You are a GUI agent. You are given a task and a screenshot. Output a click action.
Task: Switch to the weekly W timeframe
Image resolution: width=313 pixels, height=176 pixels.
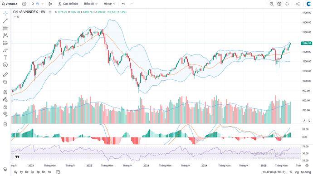click(38, 4)
